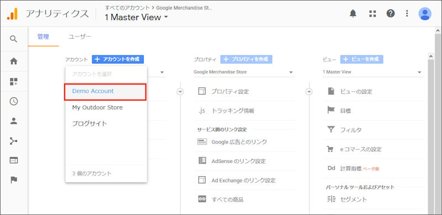The width and height of the screenshot is (442, 215).
Task: Click the .js トラッキング情報 icon
Action: pos(202,111)
